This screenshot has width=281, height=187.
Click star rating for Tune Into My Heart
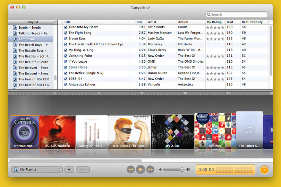tap(215, 28)
